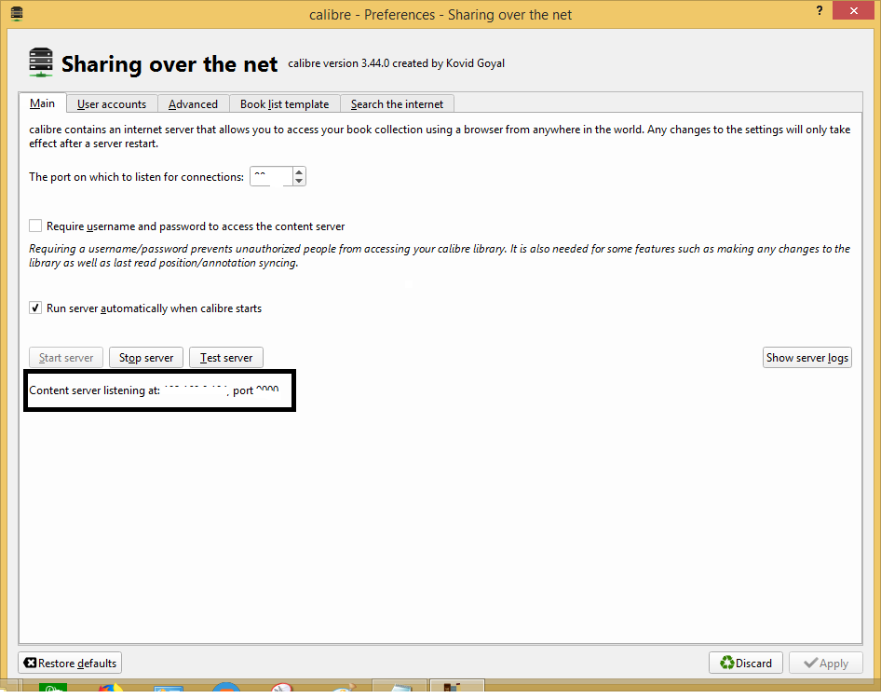The width and height of the screenshot is (881, 698).
Task: Close the Preferences window
Action: pyautogui.click(x=853, y=10)
